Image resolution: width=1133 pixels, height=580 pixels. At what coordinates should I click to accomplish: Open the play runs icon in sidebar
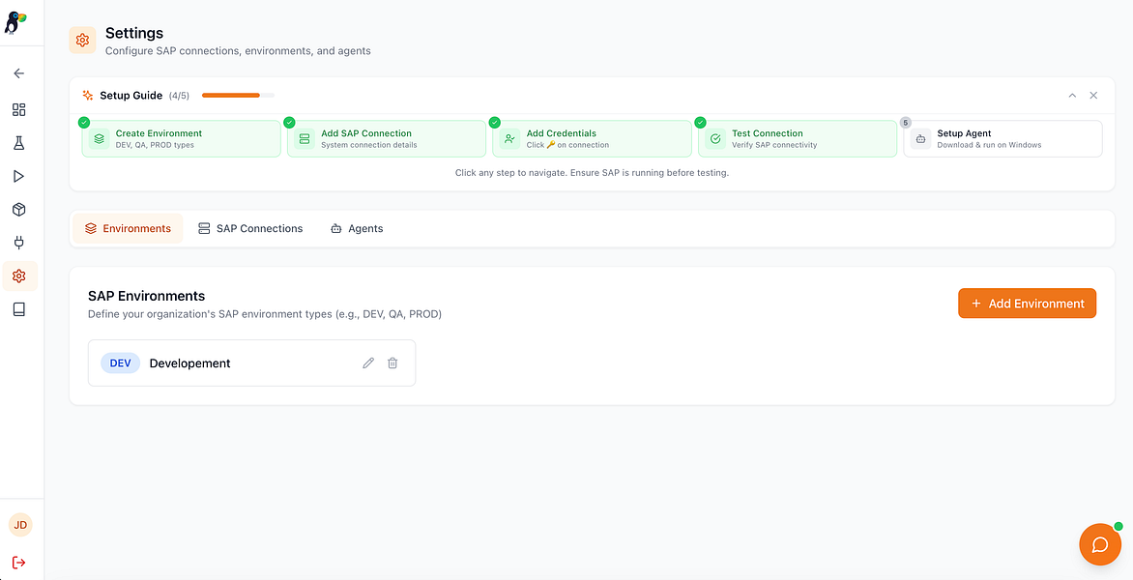(x=19, y=176)
